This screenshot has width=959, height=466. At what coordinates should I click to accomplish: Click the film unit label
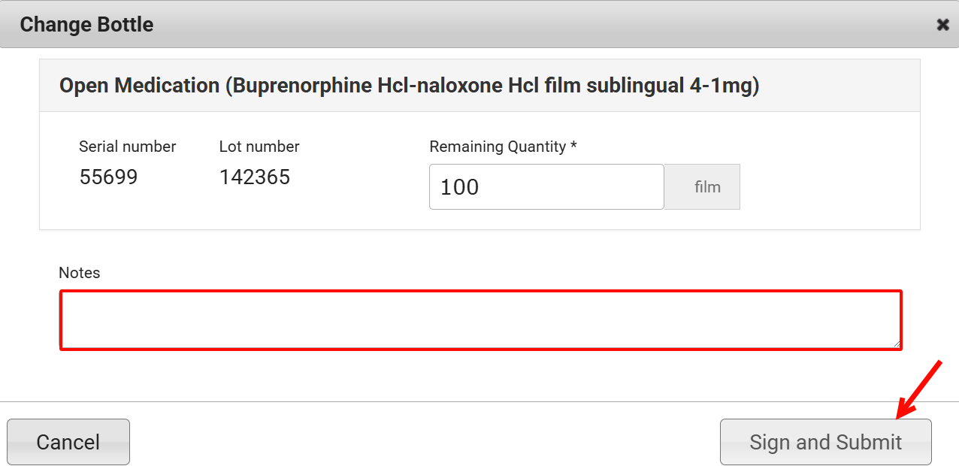pos(706,187)
